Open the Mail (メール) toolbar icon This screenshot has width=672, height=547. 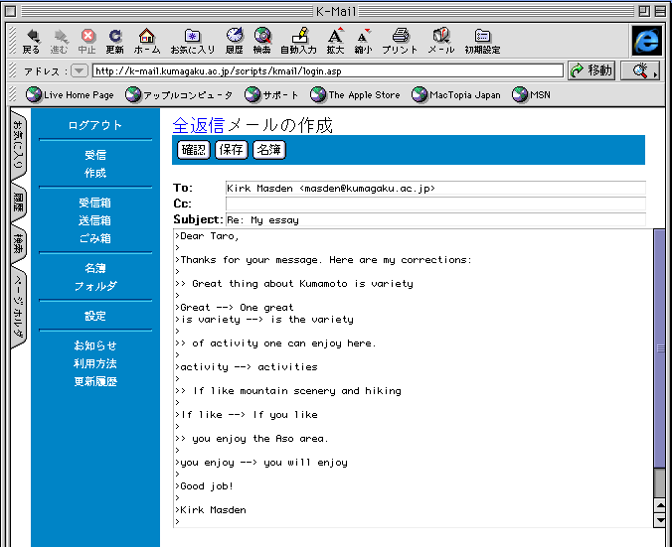[441, 41]
